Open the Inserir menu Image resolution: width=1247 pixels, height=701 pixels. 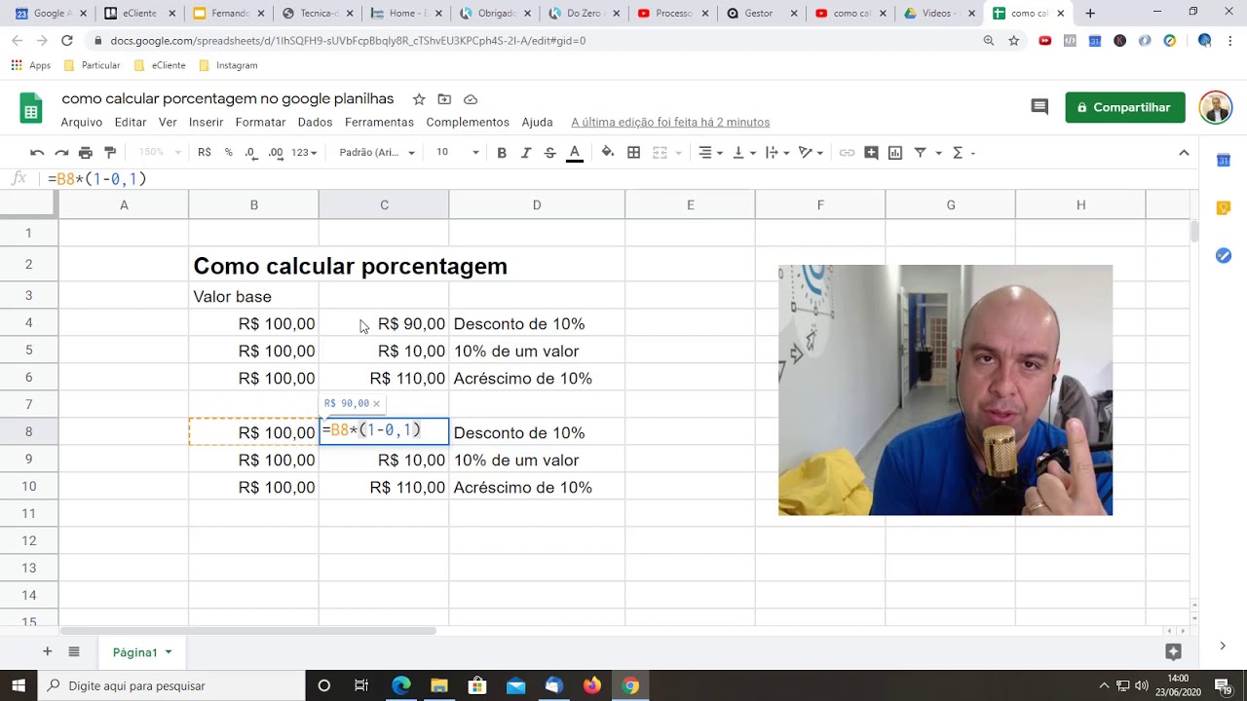(x=207, y=123)
